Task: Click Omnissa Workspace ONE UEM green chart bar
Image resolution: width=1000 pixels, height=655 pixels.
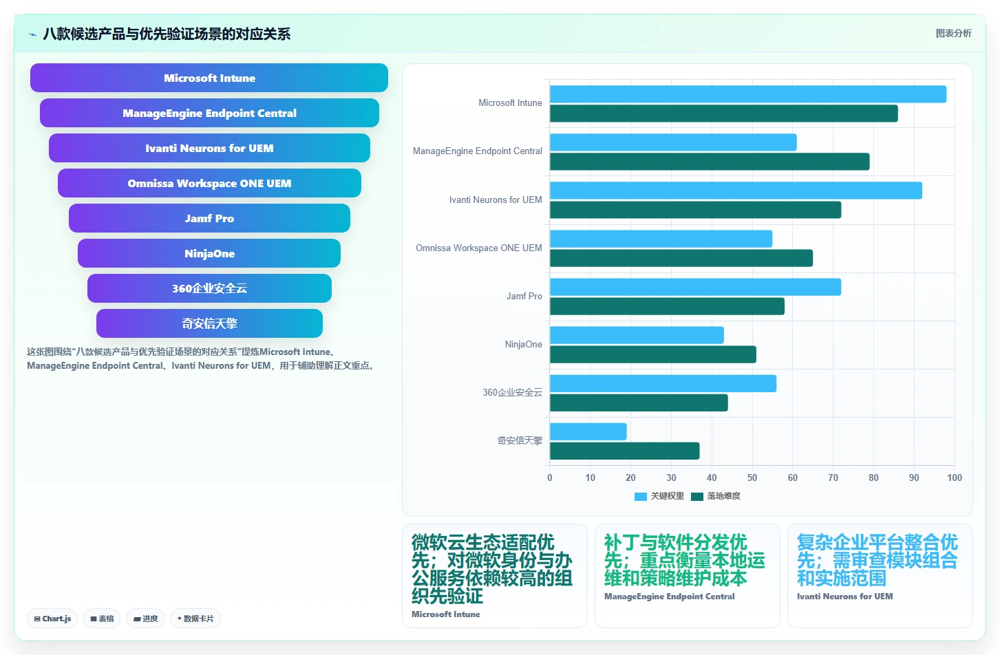Action: (x=681, y=258)
